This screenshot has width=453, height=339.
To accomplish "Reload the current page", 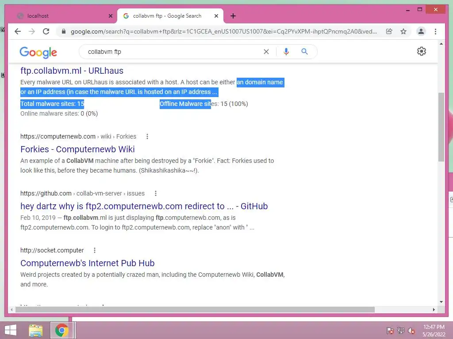I will (x=46, y=31).
